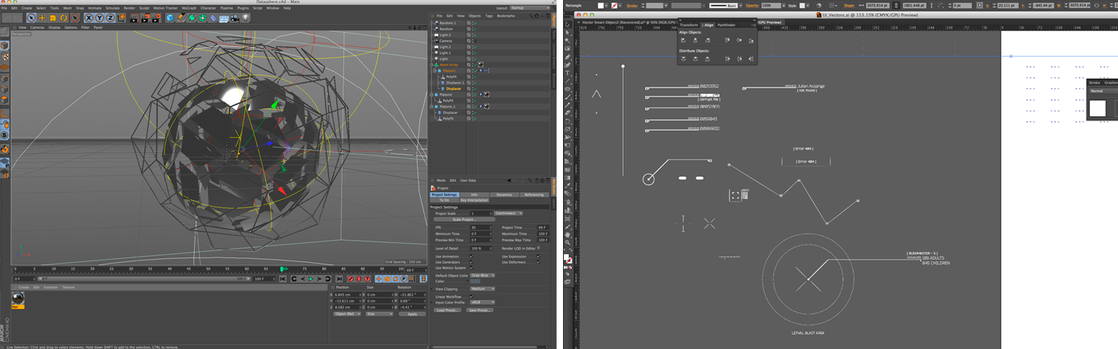Screen dimensions: 1118x349
Task: Select the Move tool in Cinema 4D toolbar
Action: (42, 18)
